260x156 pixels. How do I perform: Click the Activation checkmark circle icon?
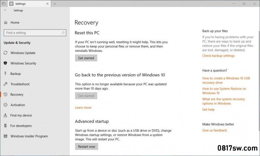[x=6, y=105]
